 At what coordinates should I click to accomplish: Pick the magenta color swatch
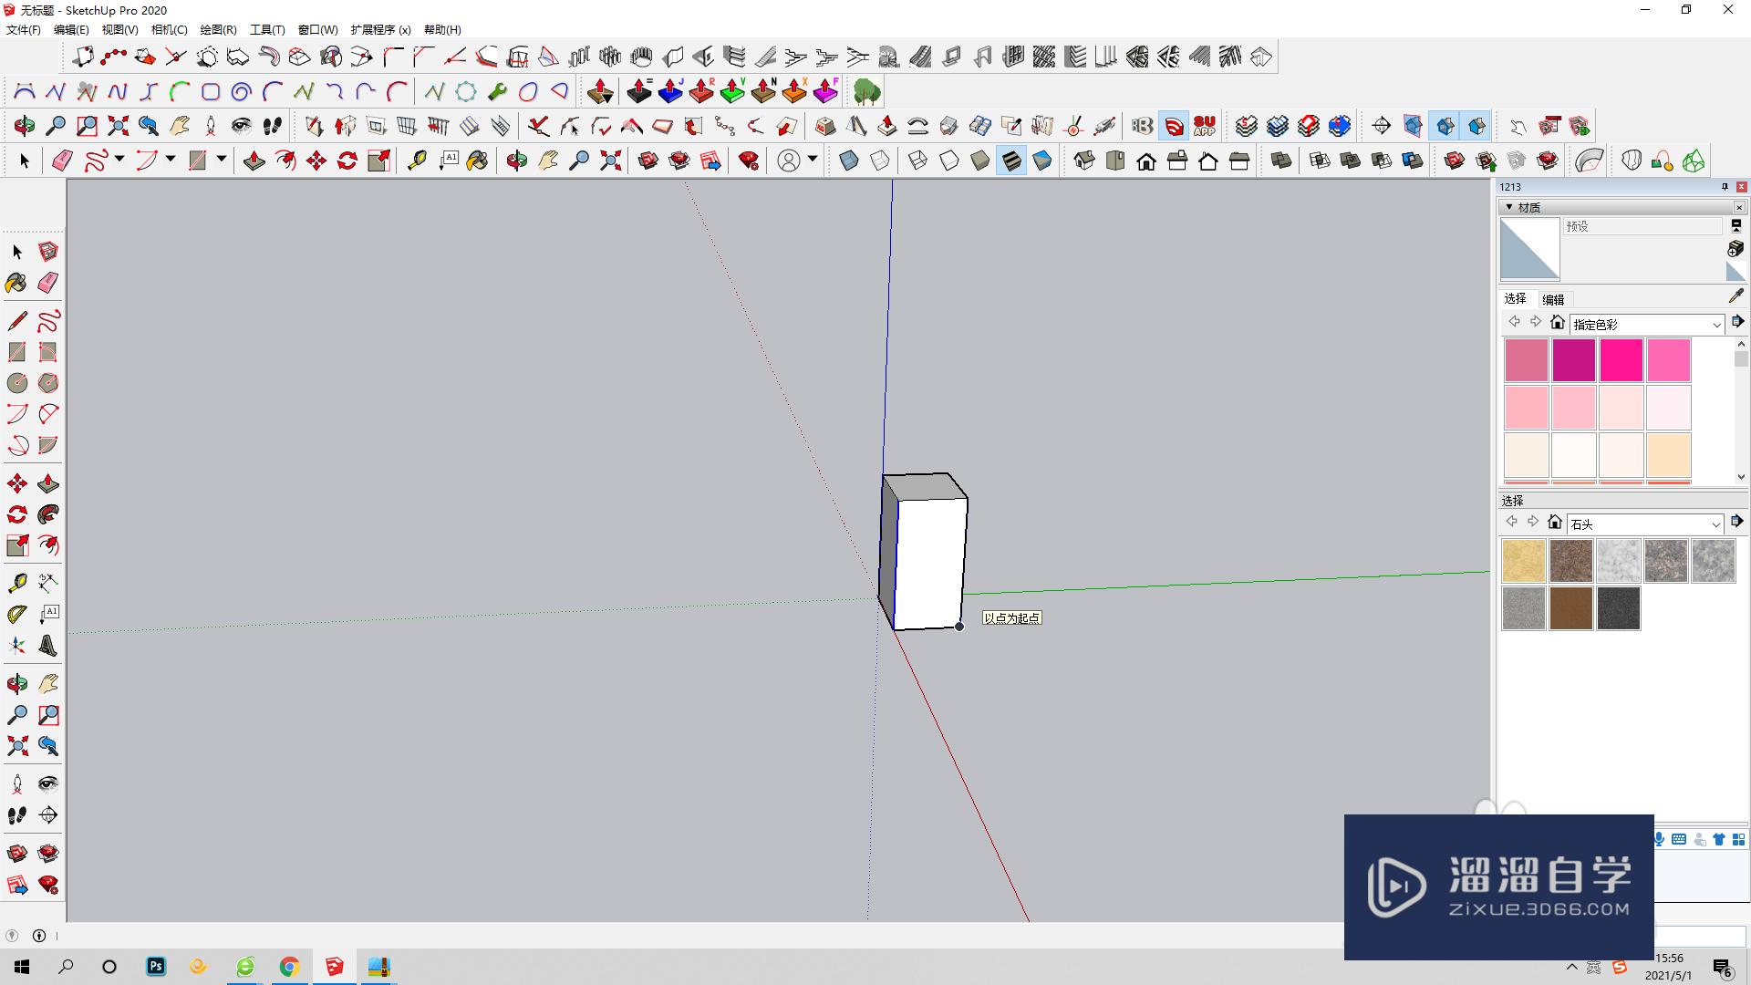pos(1574,359)
